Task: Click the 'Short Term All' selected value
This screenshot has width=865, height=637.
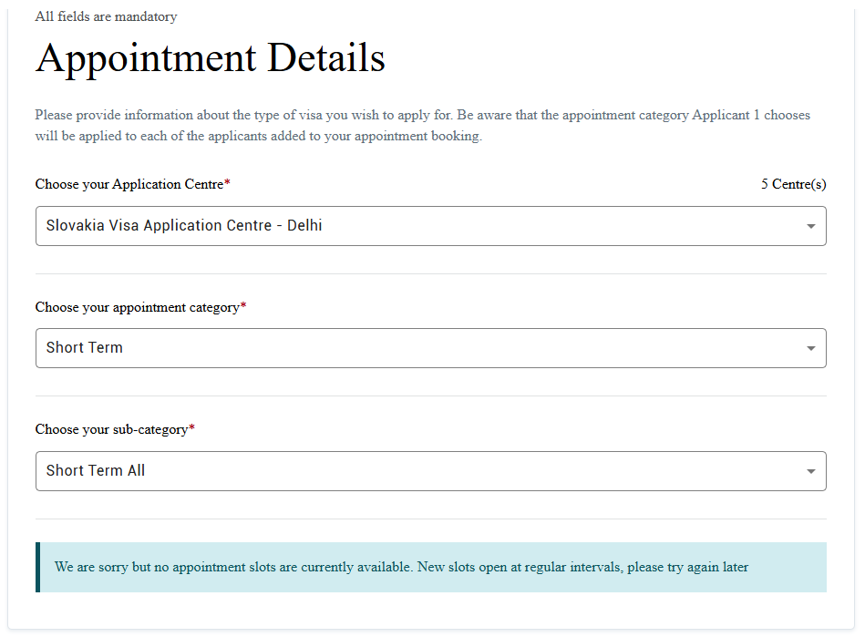Action: (x=96, y=470)
